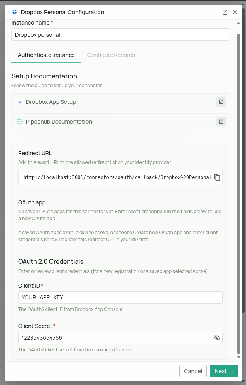This screenshot has height=385, width=246.
Task: Click 'The OAuth2 client ID from Dropbox' hint
Action: 70,309
